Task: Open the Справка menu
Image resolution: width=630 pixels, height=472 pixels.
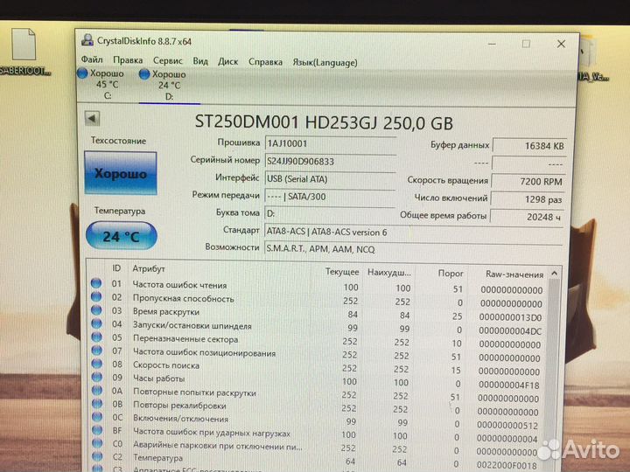Action: tap(265, 62)
